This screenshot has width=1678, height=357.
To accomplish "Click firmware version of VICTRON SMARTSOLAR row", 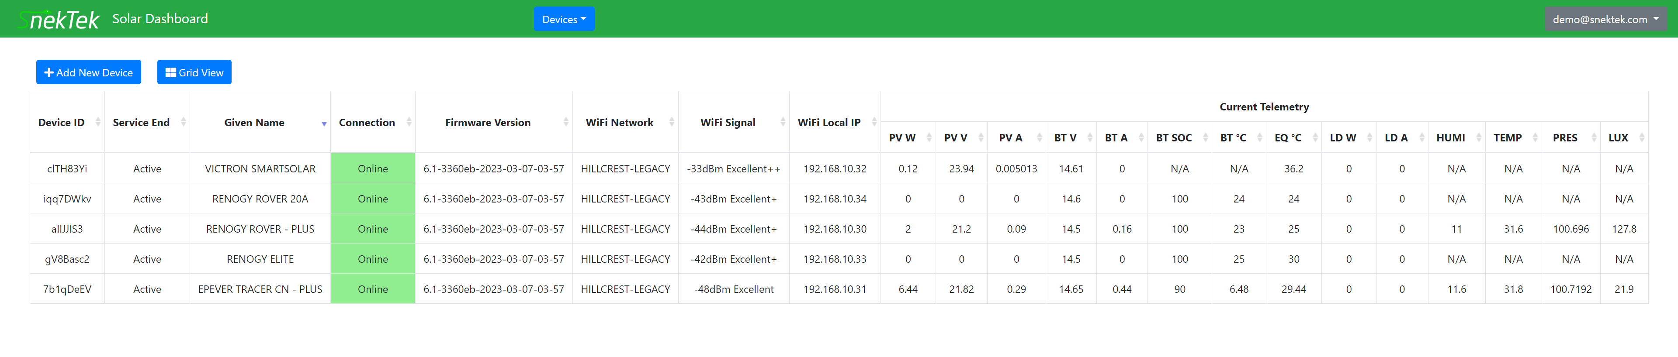I will 494,168.
